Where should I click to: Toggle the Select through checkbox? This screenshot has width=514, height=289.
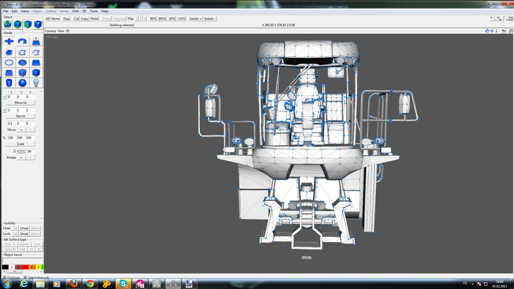click(25, 277)
